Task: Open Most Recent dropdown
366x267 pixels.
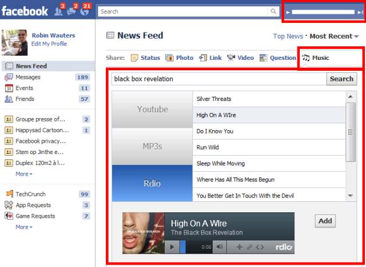Action: point(334,37)
